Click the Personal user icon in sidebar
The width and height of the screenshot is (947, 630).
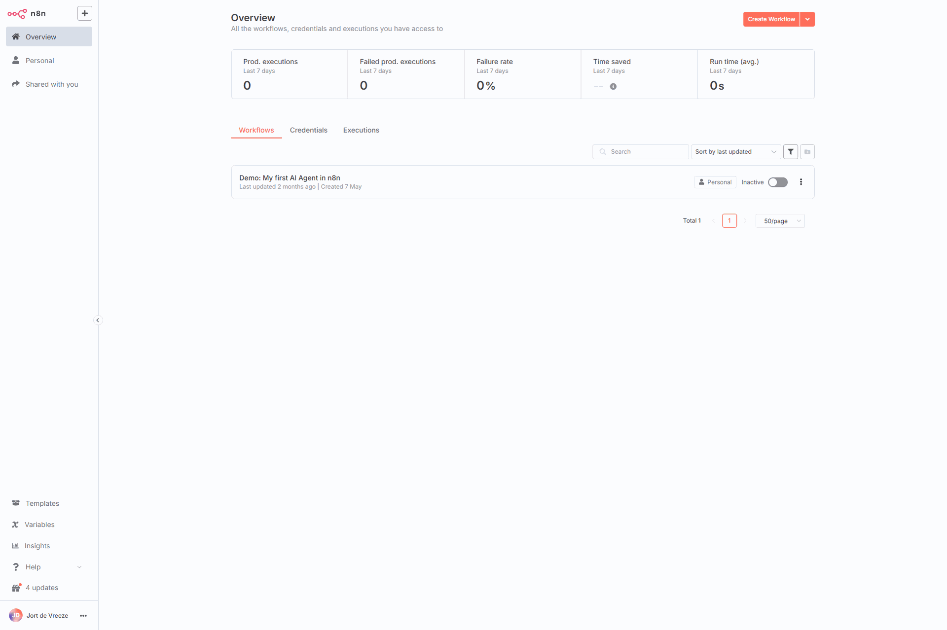[x=16, y=60]
